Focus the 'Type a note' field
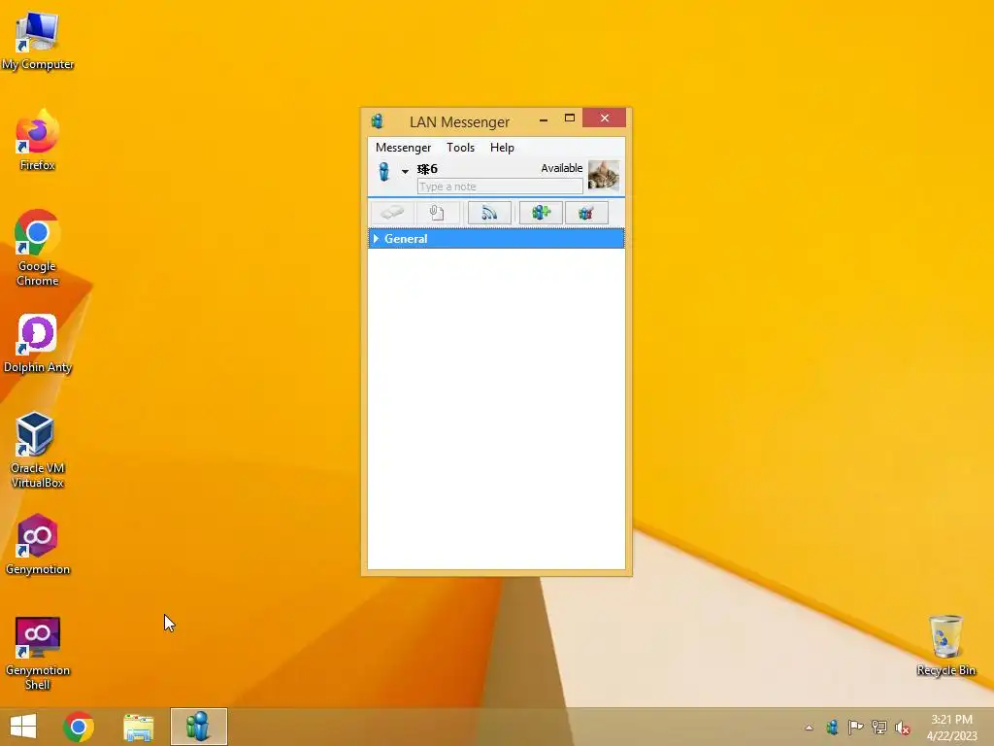This screenshot has width=994, height=746. [500, 186]
